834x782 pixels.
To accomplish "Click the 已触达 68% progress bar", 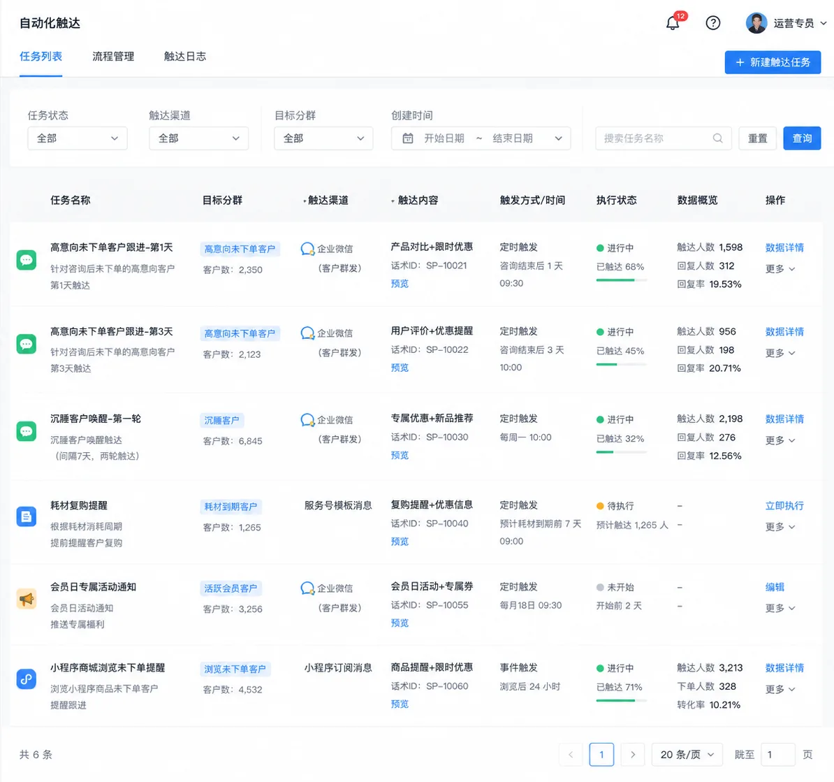I will [621, 280].
